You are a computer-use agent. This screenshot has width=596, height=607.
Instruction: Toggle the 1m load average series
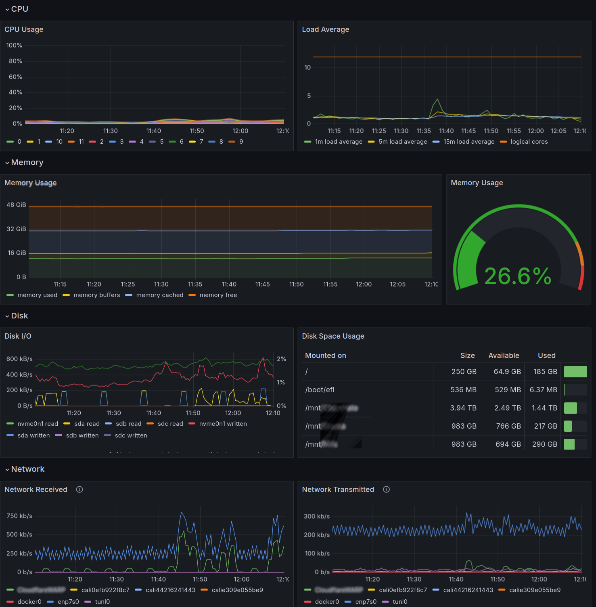coord(339,142)
